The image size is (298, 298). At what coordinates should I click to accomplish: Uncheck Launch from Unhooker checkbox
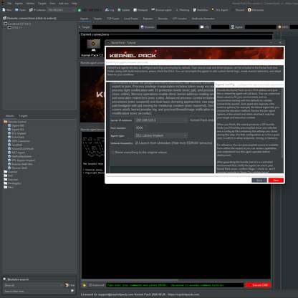(137, 143)
